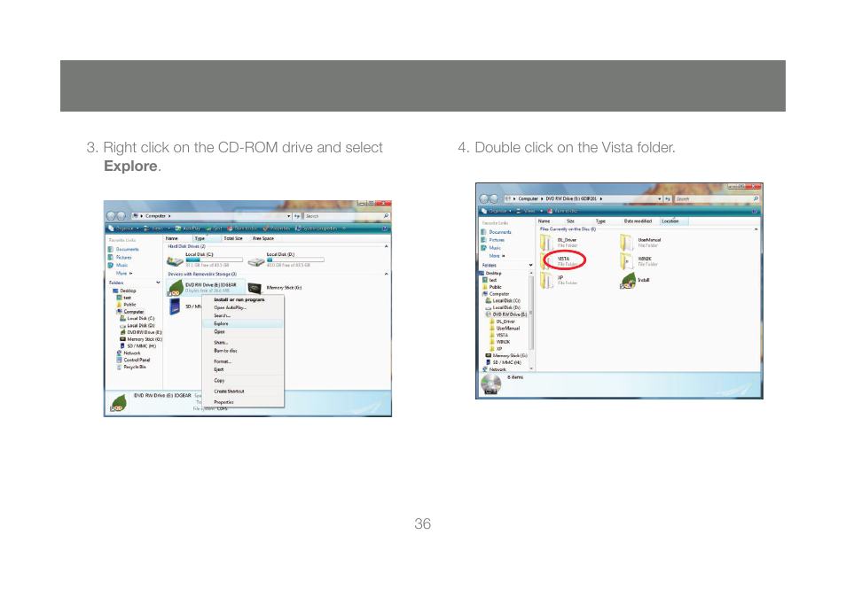Select WIN2K in DVD drive window folder tree

499,342
